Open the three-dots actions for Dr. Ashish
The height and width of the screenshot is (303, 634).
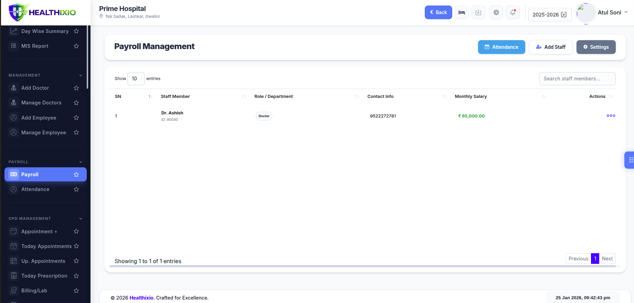[x=611, y=116]
